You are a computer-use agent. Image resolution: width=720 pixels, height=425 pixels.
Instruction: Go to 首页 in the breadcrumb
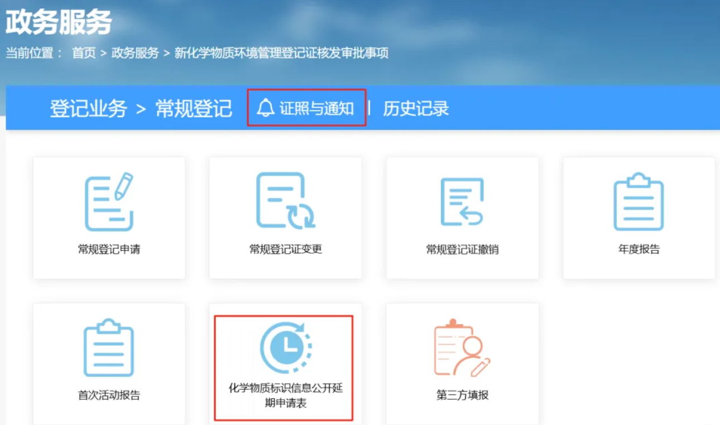pos(84,54)
